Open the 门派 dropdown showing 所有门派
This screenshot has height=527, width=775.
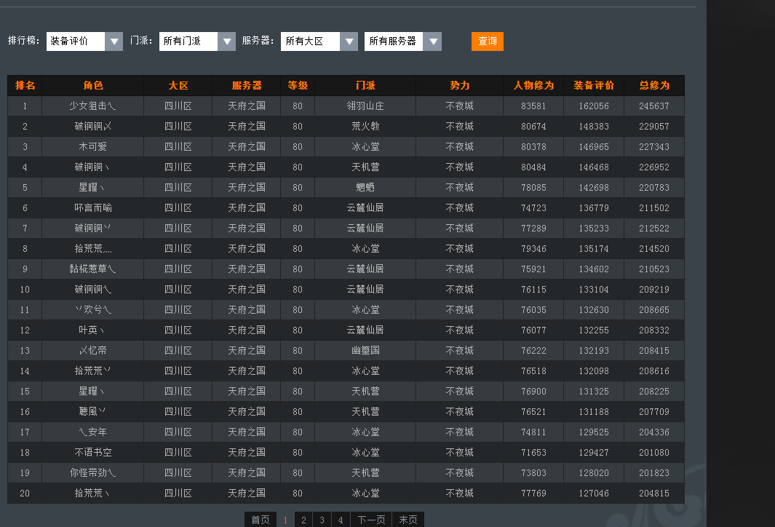point(197,41)
